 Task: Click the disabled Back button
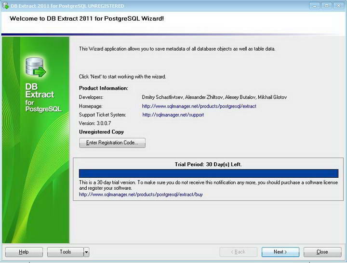239,252
